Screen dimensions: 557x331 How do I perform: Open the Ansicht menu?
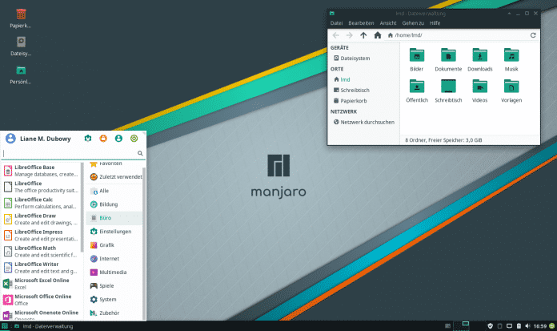tap(387, 23)
